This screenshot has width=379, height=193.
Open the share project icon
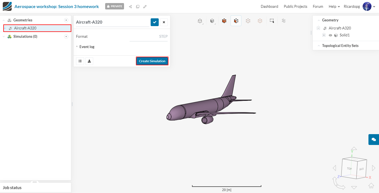(130, 7)
